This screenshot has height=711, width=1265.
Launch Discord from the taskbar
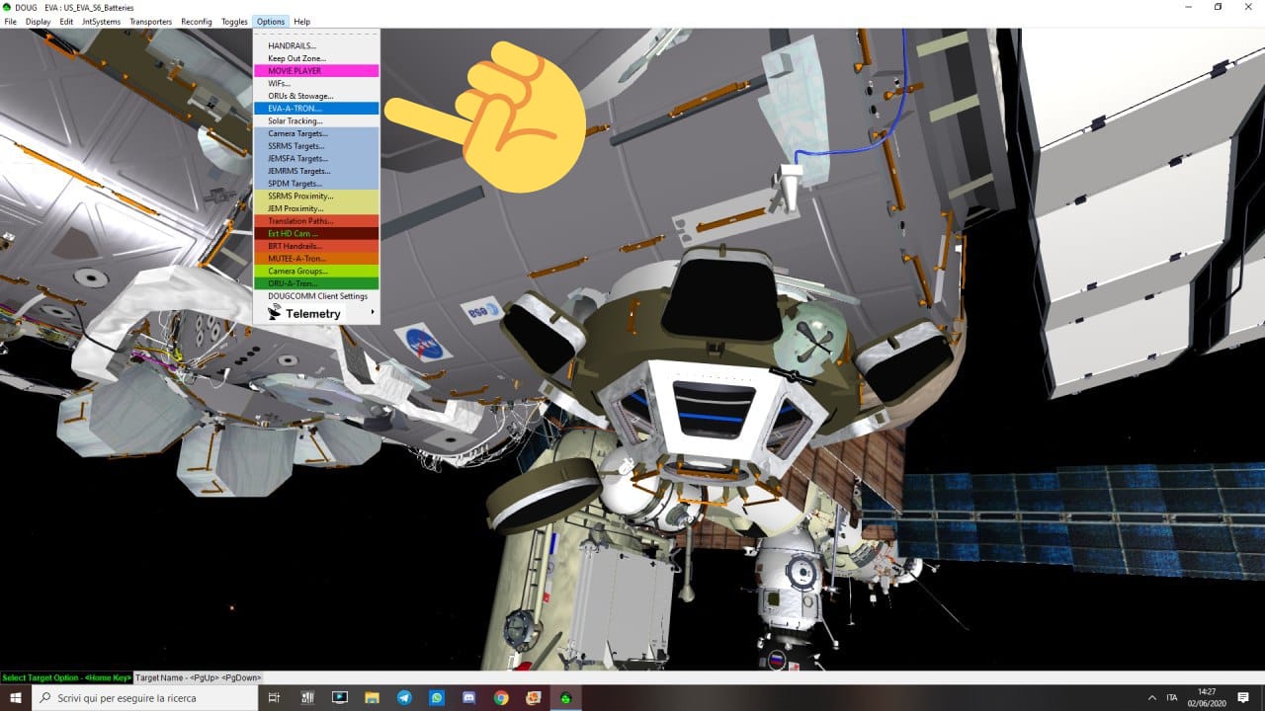click(469, 698)
